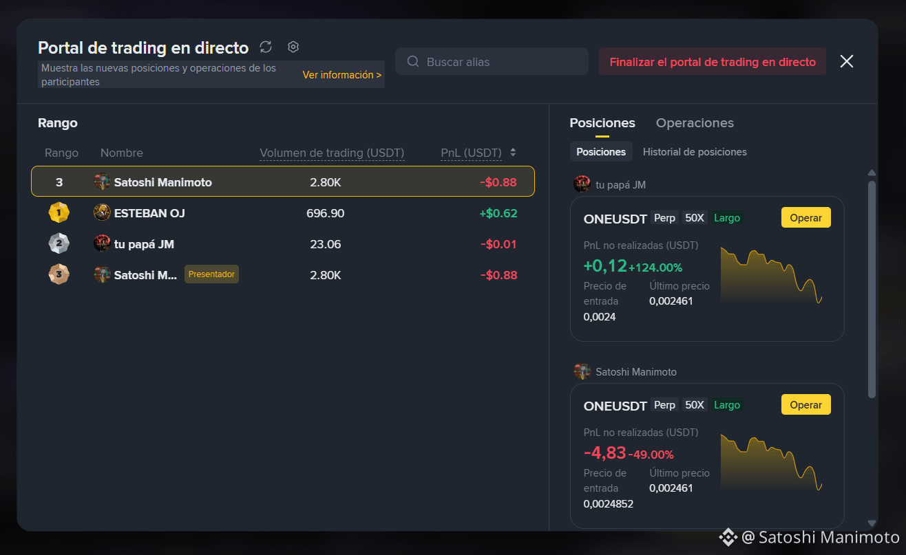
Task: Open the Ver información link
Action: coord(342,75)
